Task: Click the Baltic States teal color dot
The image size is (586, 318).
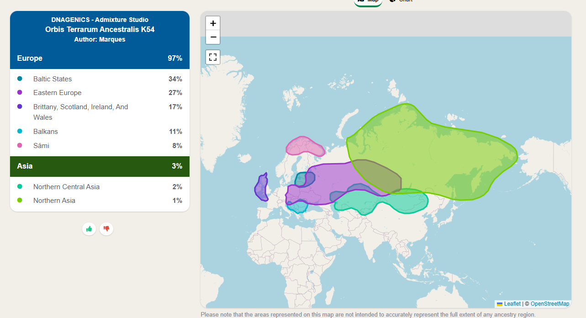Action: (20, 79)
